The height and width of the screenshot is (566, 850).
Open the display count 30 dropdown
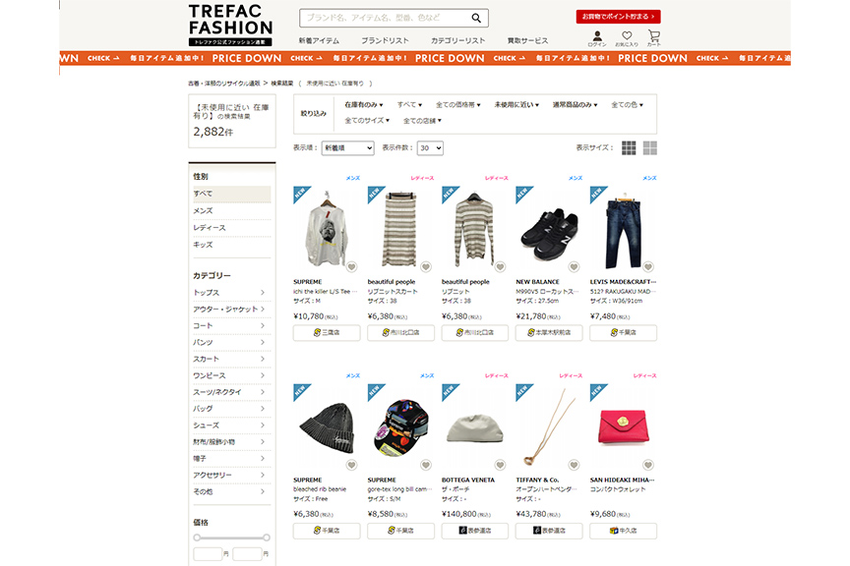tap(430, 147)
